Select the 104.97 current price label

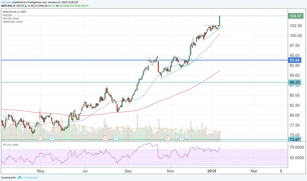click(296, 16)
